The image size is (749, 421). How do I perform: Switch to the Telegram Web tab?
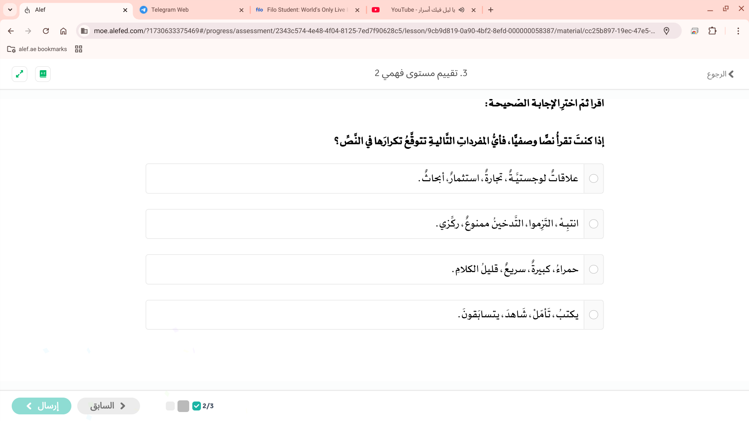click(187, 10)
